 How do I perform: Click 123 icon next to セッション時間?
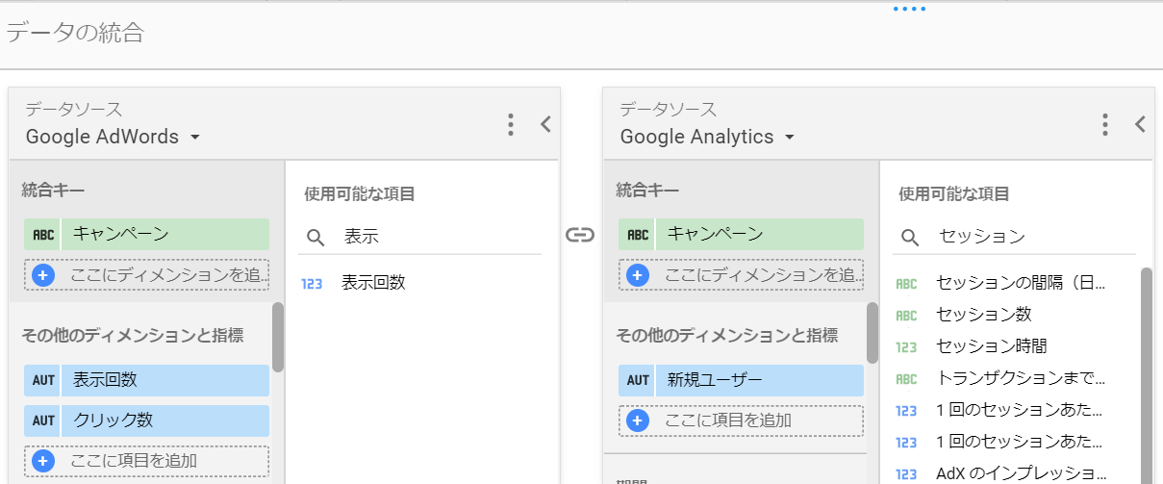coord(906,347)
